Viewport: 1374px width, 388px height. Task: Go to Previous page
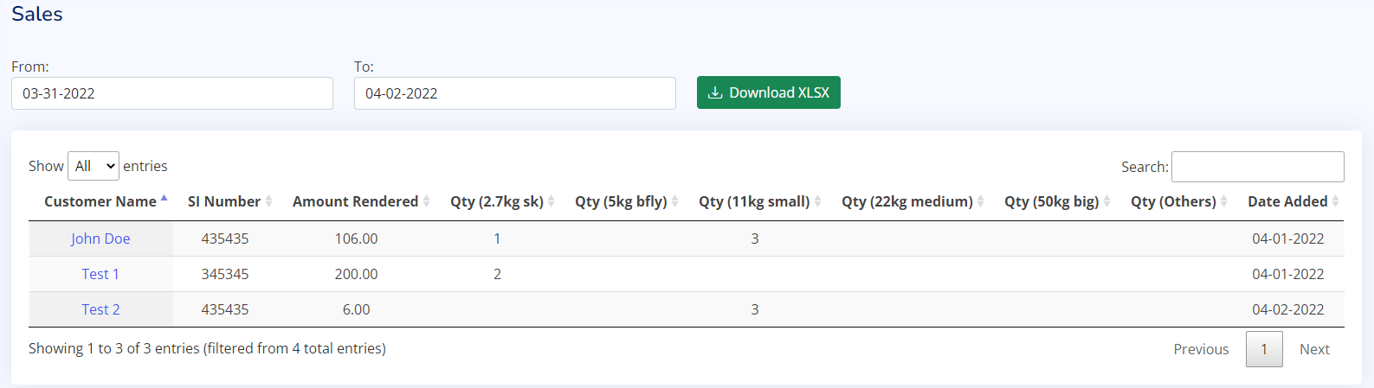tap(1201, 349)
